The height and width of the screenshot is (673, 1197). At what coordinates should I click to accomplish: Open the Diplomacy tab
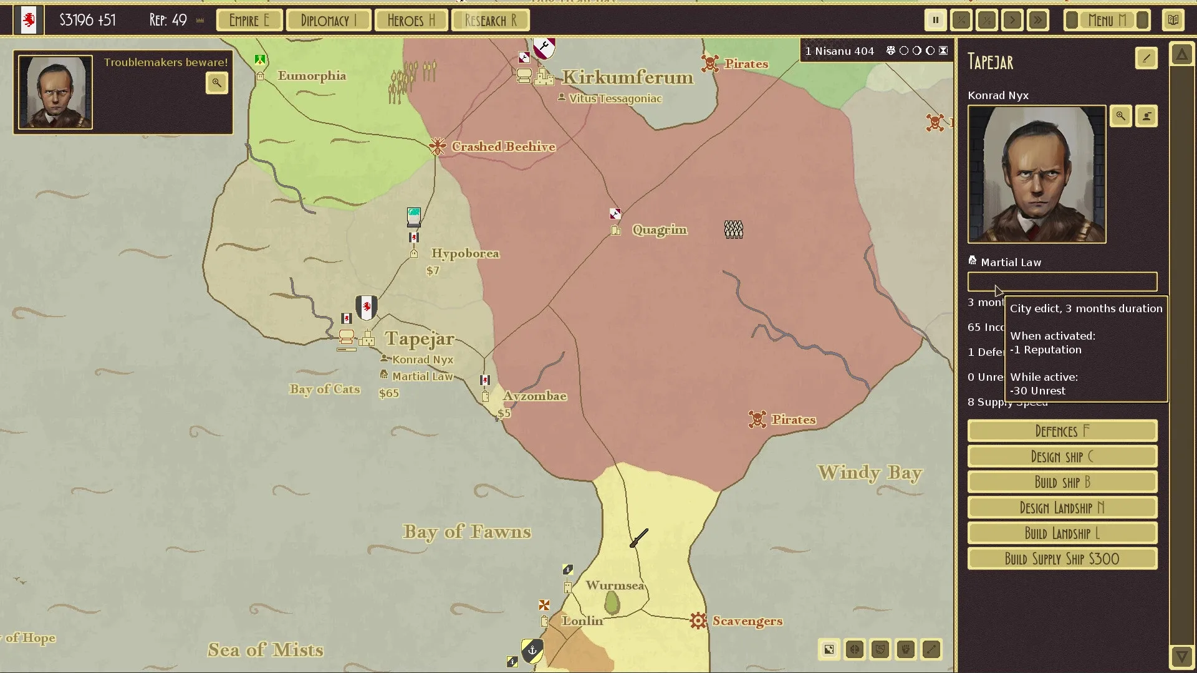pos(329,20)
